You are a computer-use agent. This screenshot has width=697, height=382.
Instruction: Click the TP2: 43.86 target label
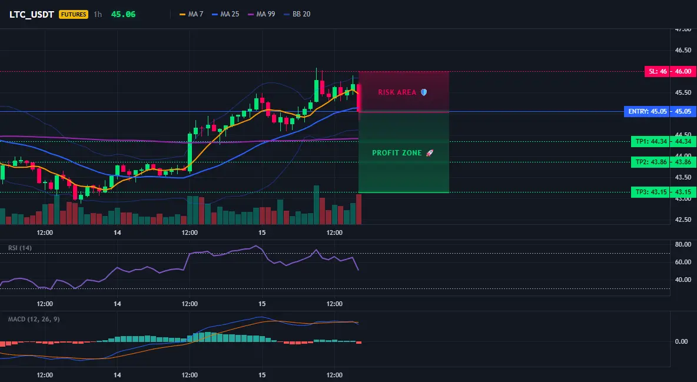tap(650, 162)
